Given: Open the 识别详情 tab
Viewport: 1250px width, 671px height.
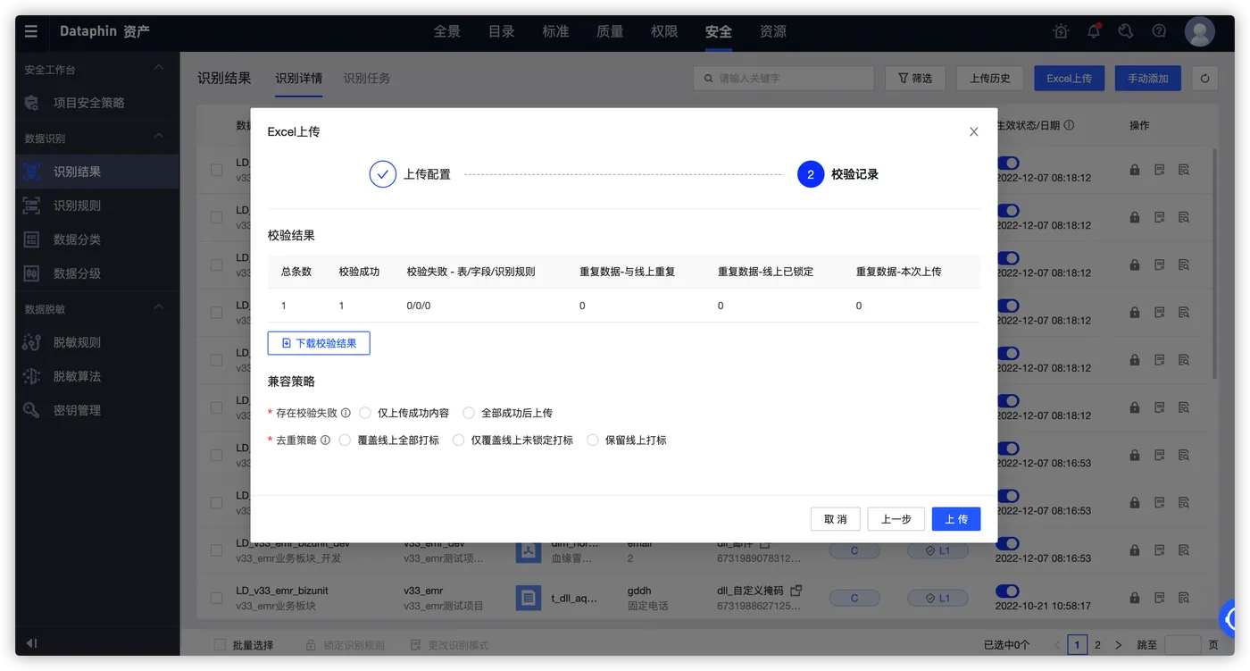Looking at the screenshot, I should click(299, 79).
